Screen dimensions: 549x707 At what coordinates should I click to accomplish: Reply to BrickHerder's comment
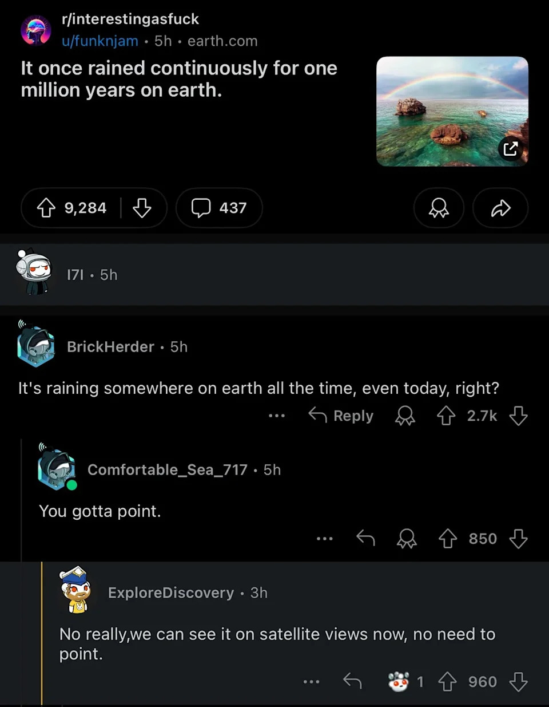(341, 416)
